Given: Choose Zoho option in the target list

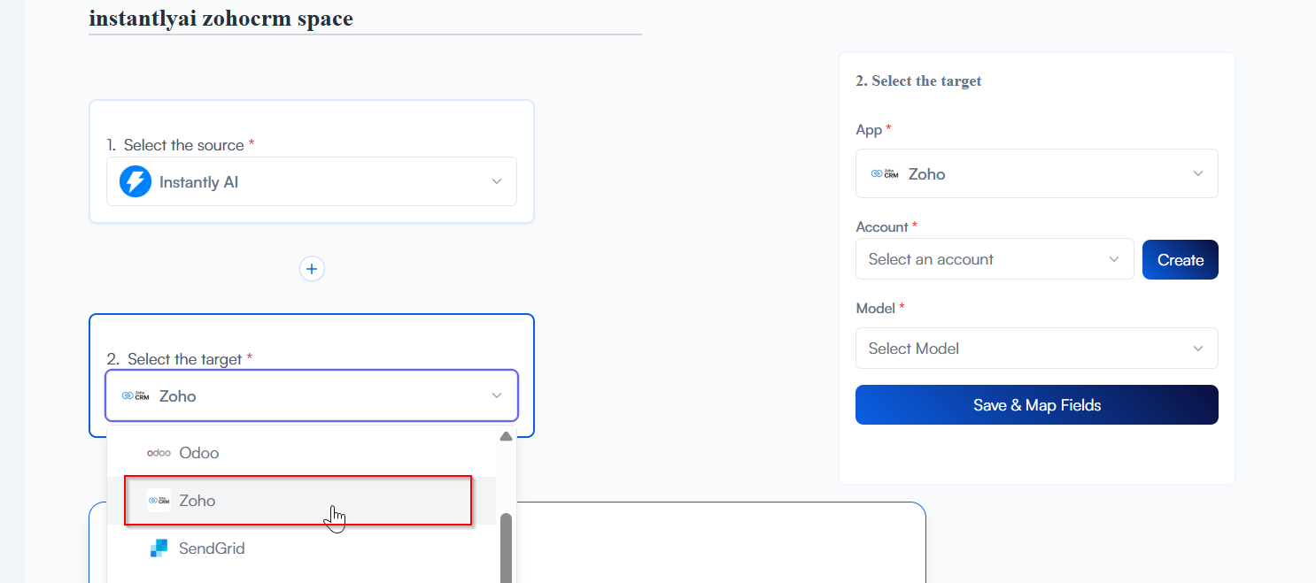Looking at the screenshot, I should tap(197, 501).
